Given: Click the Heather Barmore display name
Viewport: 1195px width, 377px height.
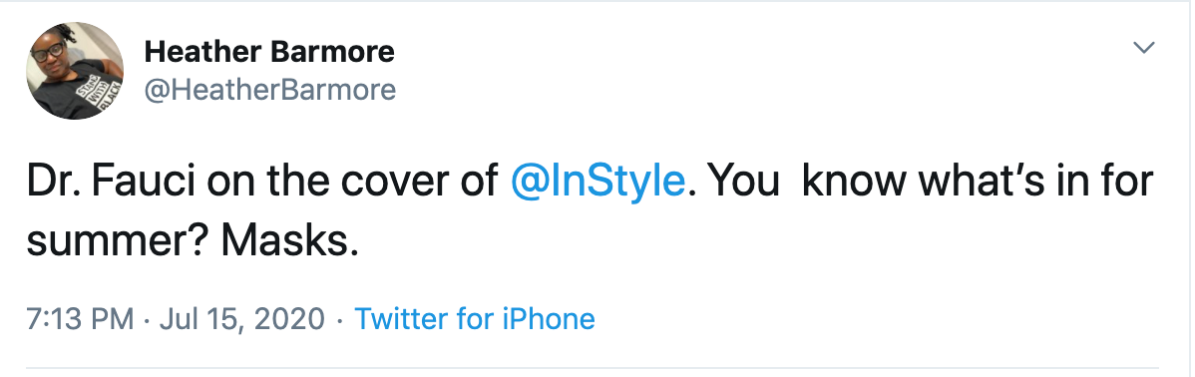Looking at the screenshot, I should 269,52.
